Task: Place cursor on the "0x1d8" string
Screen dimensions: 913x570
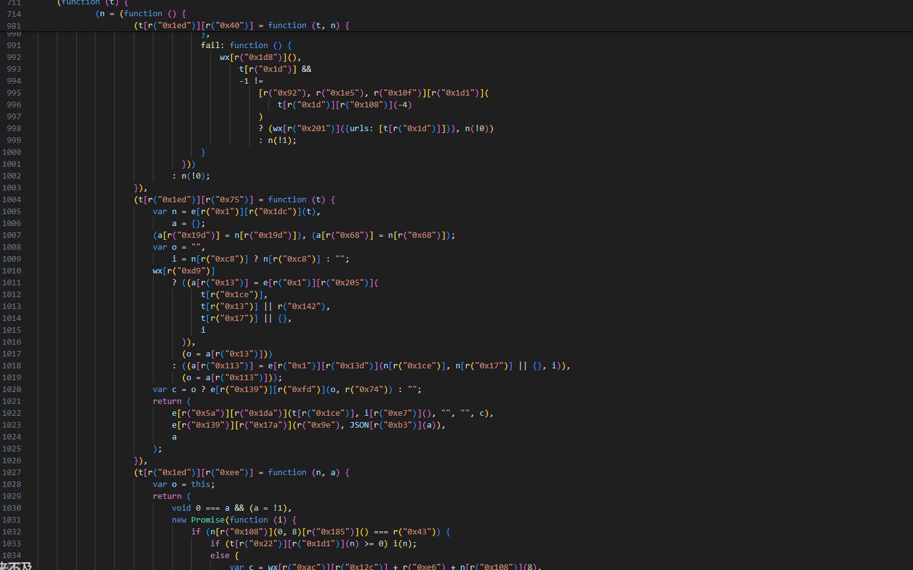Action: (x=261, y=57)
